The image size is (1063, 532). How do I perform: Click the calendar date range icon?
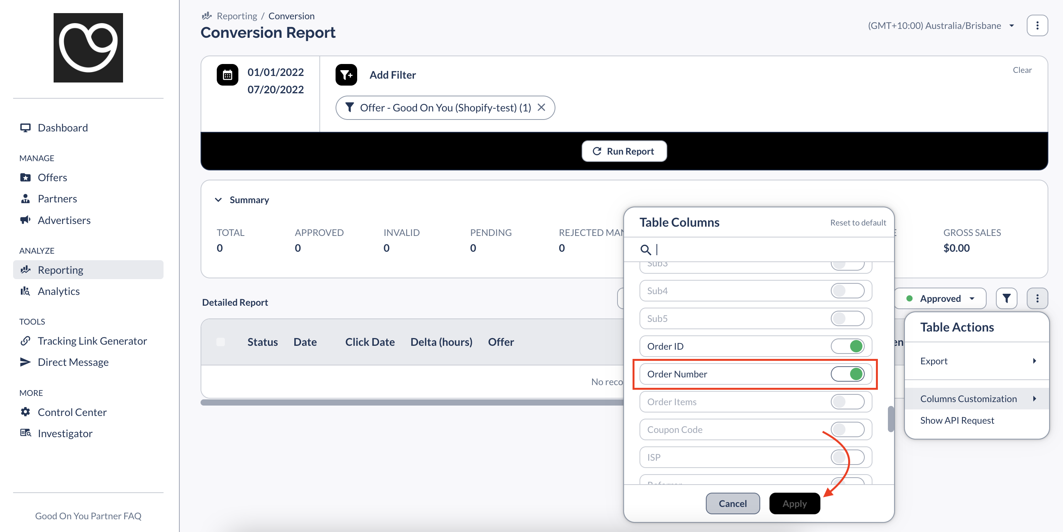(228, 75)
